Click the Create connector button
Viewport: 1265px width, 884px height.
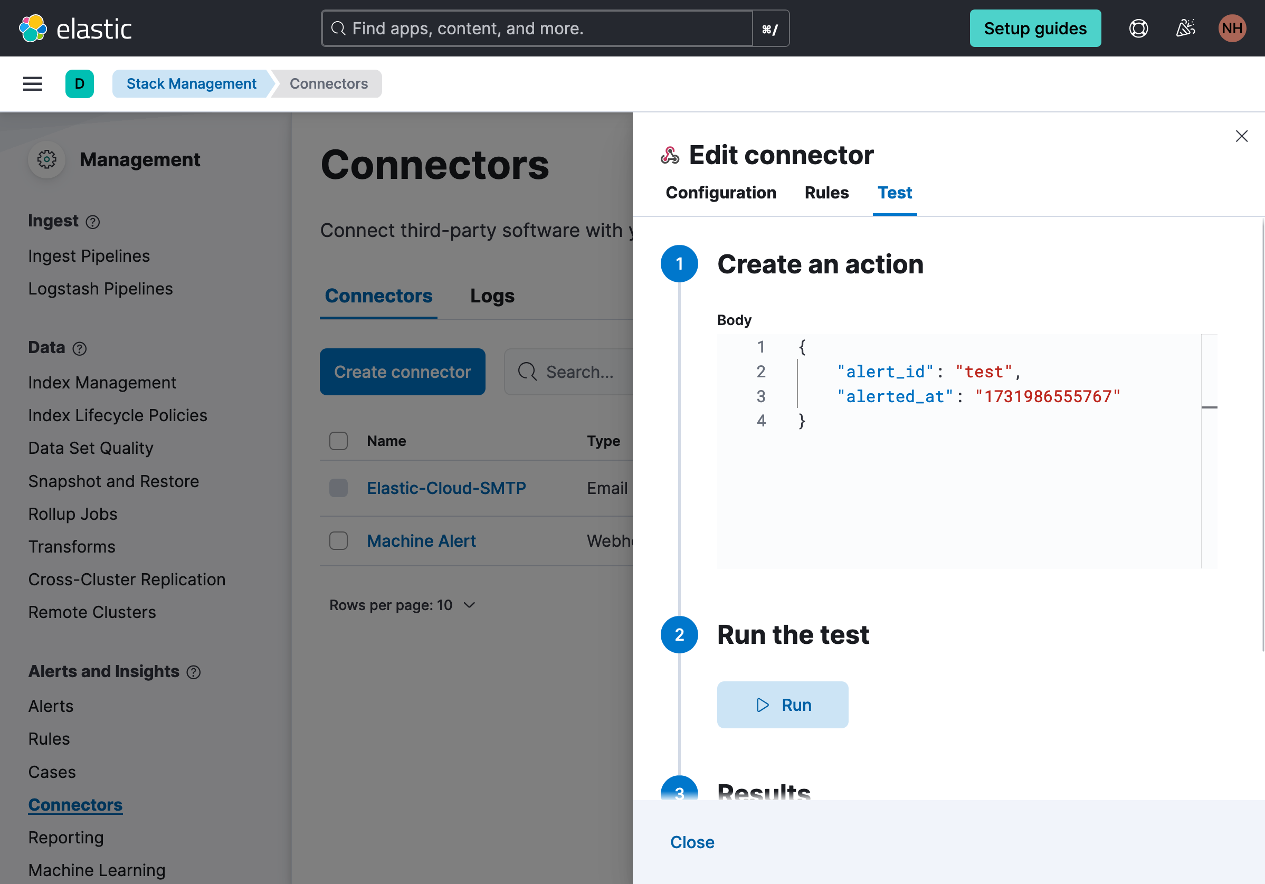tap(402, 372)
